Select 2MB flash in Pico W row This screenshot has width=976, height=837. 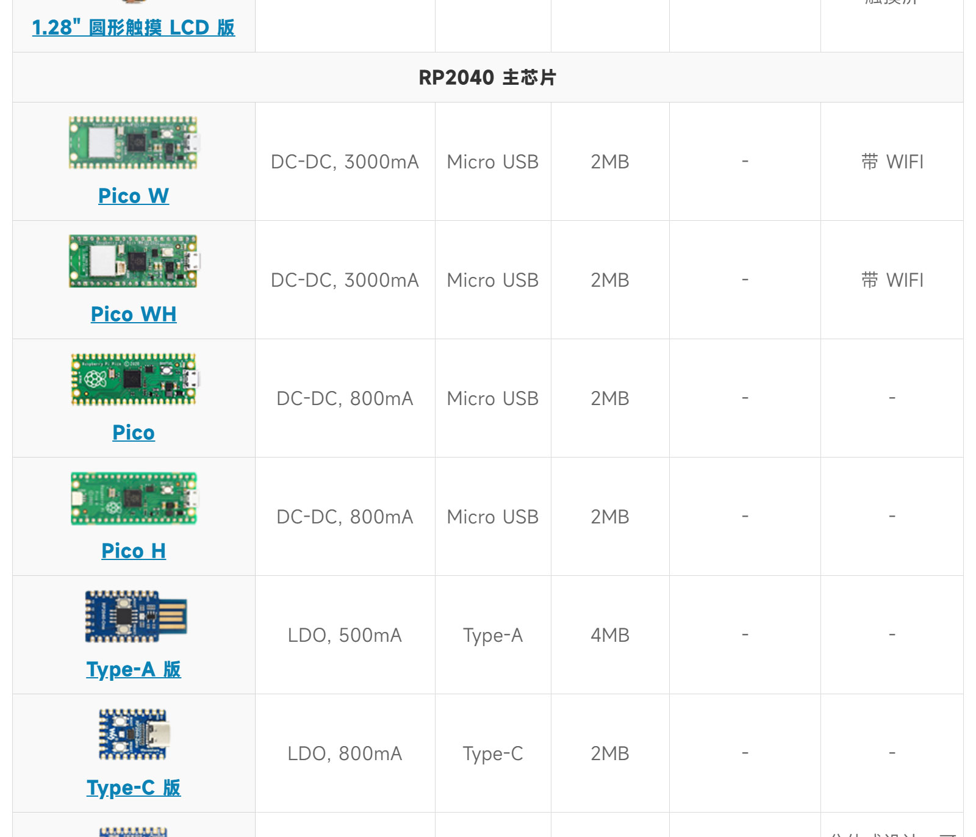tap(610, 162)
